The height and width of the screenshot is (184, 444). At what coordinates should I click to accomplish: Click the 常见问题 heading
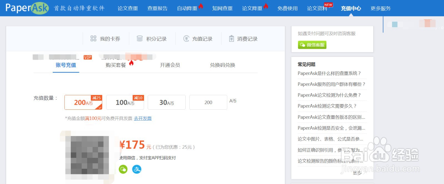pos(306,64)
